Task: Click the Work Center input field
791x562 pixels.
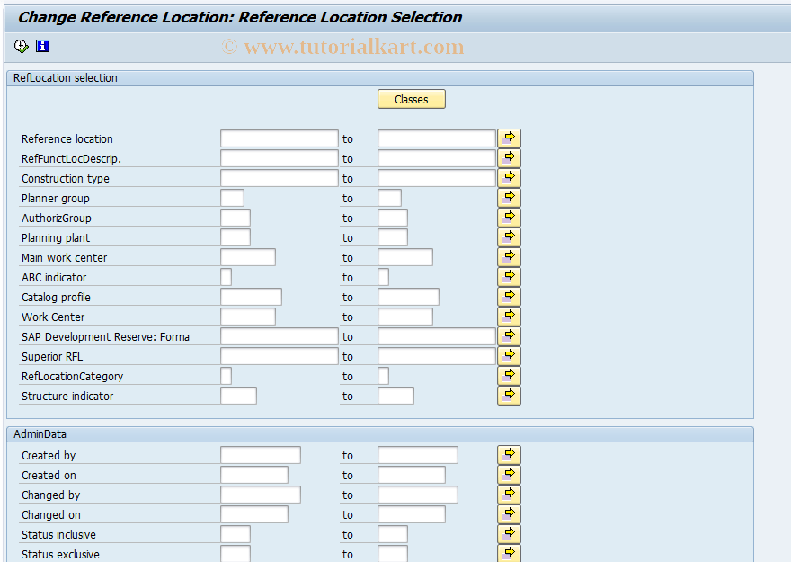Action: point(247,316)
